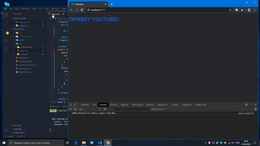Viewport: 260px width, 146px height.
Task: Close the App.vue editor tab
Action: 63,14
